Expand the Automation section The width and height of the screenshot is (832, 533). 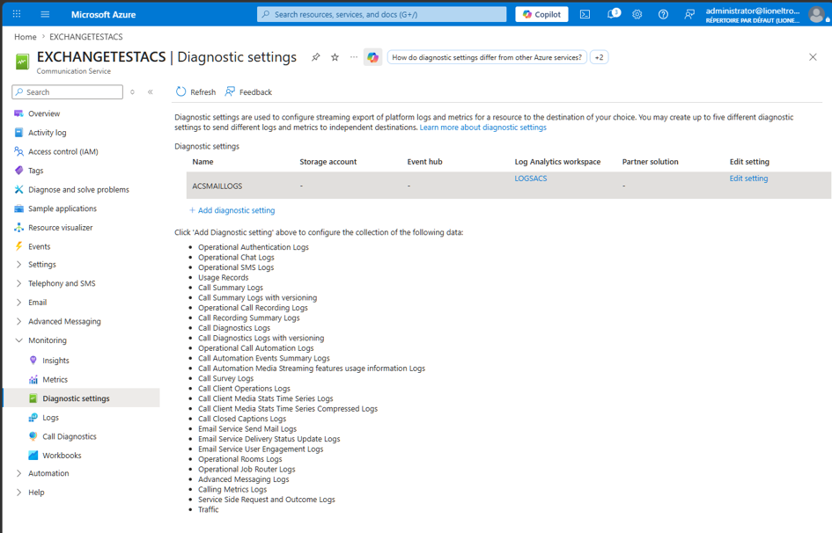tap(19, 473)
